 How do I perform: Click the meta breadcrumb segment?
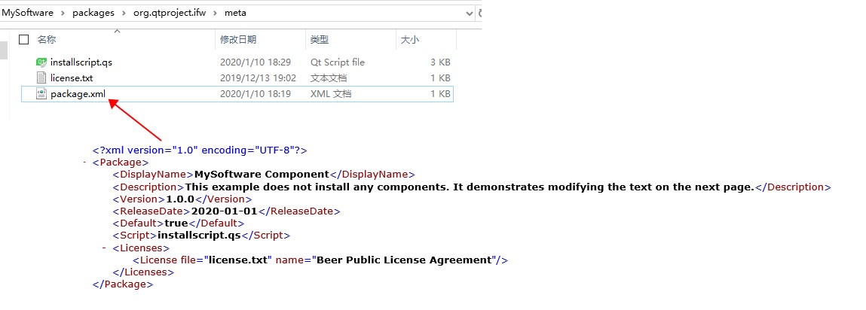[x=235, y=13]
